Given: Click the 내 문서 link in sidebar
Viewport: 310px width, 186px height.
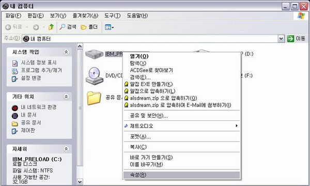Looking at the screenshot, I should [28, 115].
